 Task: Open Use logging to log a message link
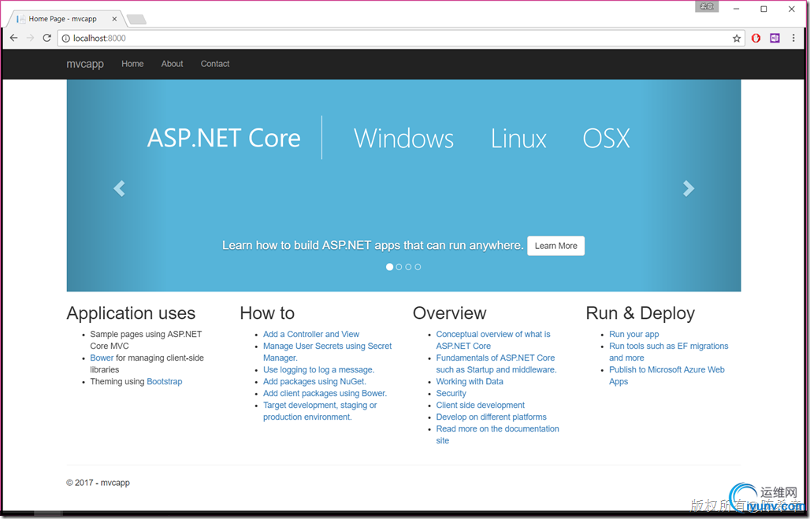[x=319, y=369]
